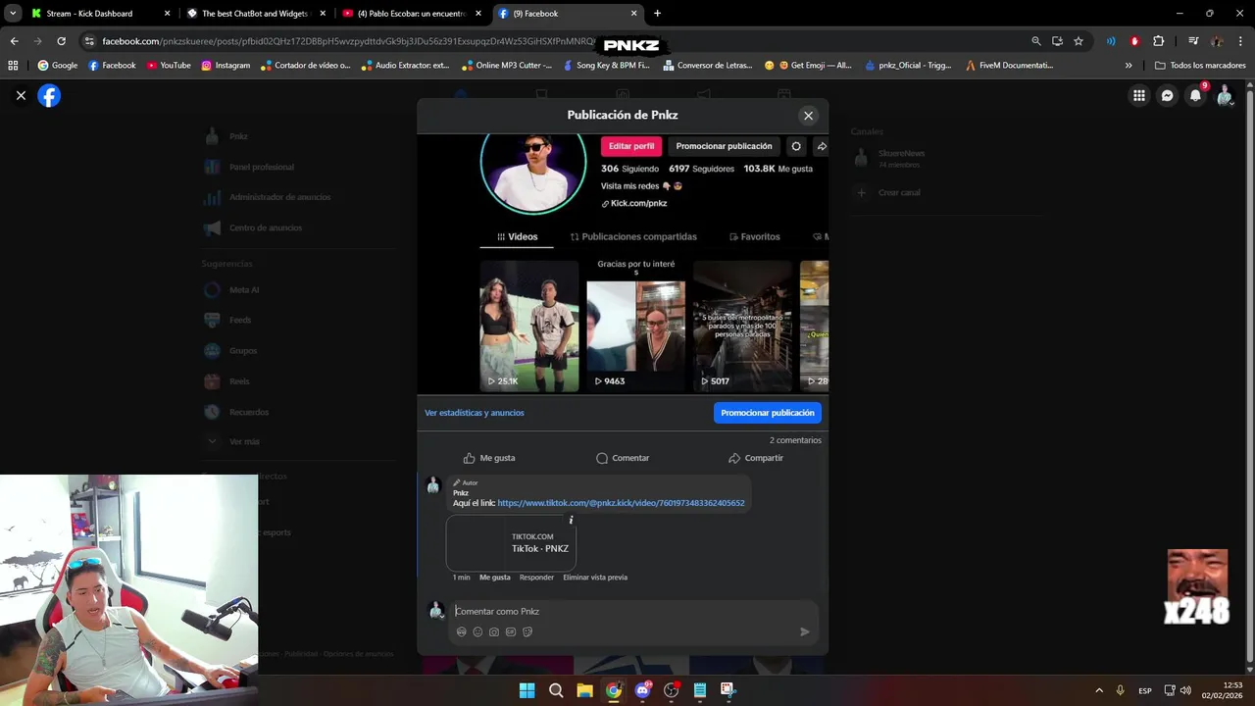This screenshot has height=706, width=1255.
Task: Open the notifications bell with 9 badge
Action: (1195, 95)
